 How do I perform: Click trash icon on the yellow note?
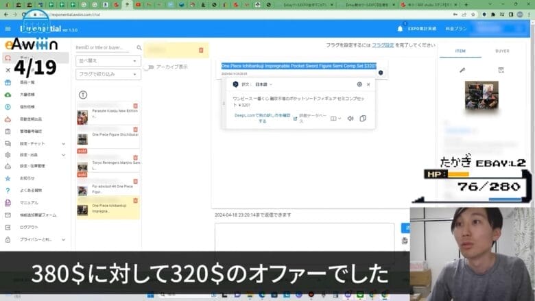click(x=201, y=50)
